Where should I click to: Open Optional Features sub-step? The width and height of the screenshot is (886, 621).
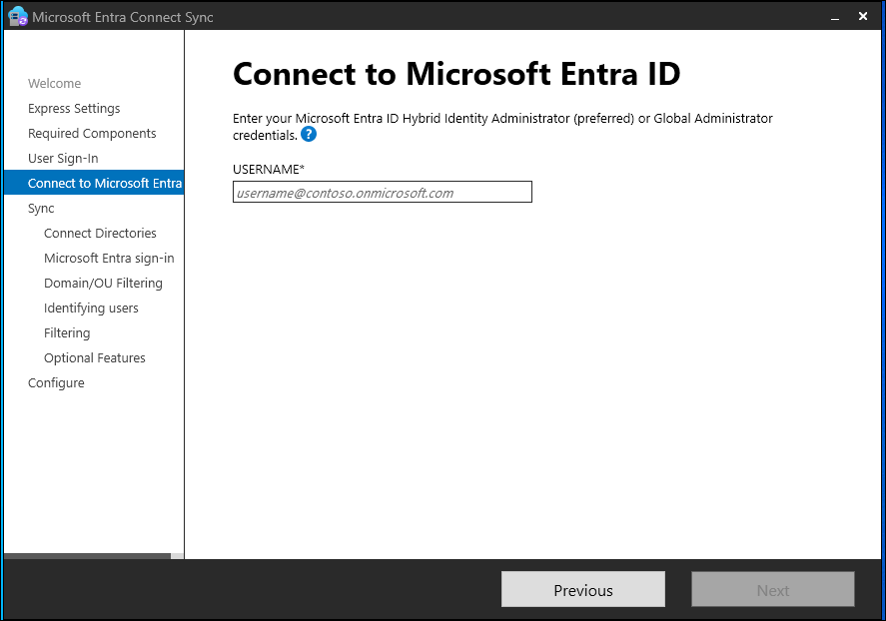(95, 358)
